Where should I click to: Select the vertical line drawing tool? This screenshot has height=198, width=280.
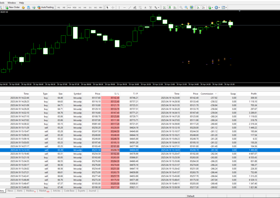[x=119, y=7]
